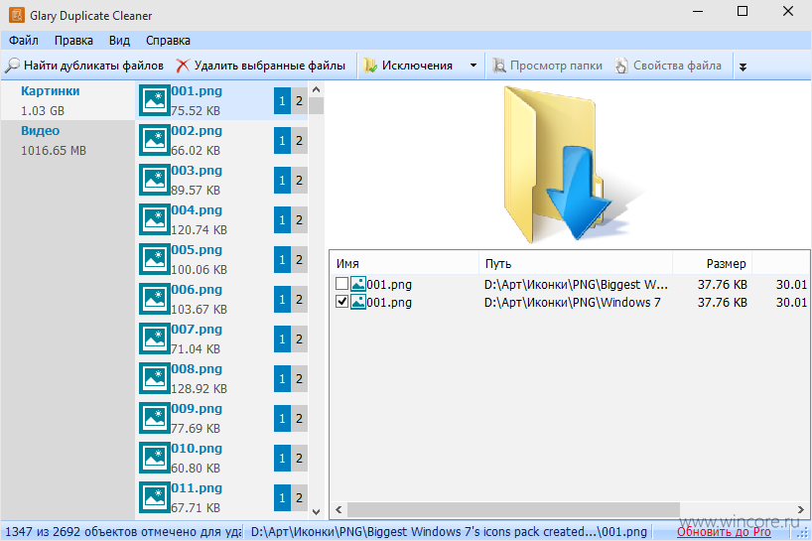Click the image icon of 010.png group
Viewport: 812px width, 541px height.
[x=154, y=459]
